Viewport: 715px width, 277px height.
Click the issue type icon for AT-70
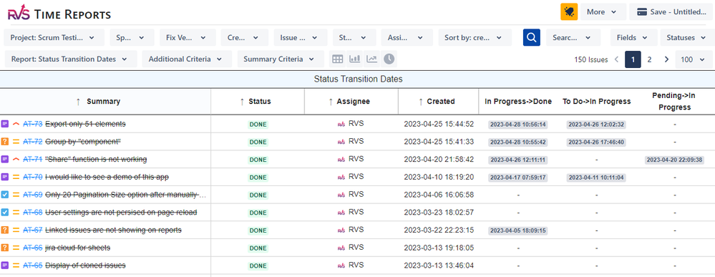pos(4,177)
